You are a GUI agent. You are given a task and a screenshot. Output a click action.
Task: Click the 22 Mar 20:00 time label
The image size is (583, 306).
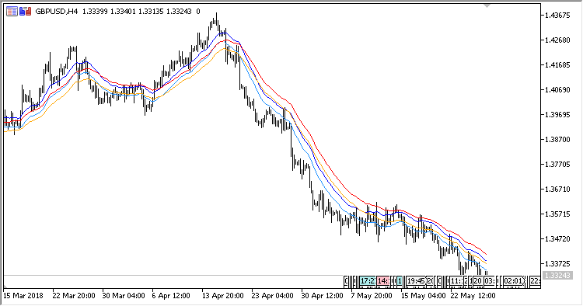point(74,296)
